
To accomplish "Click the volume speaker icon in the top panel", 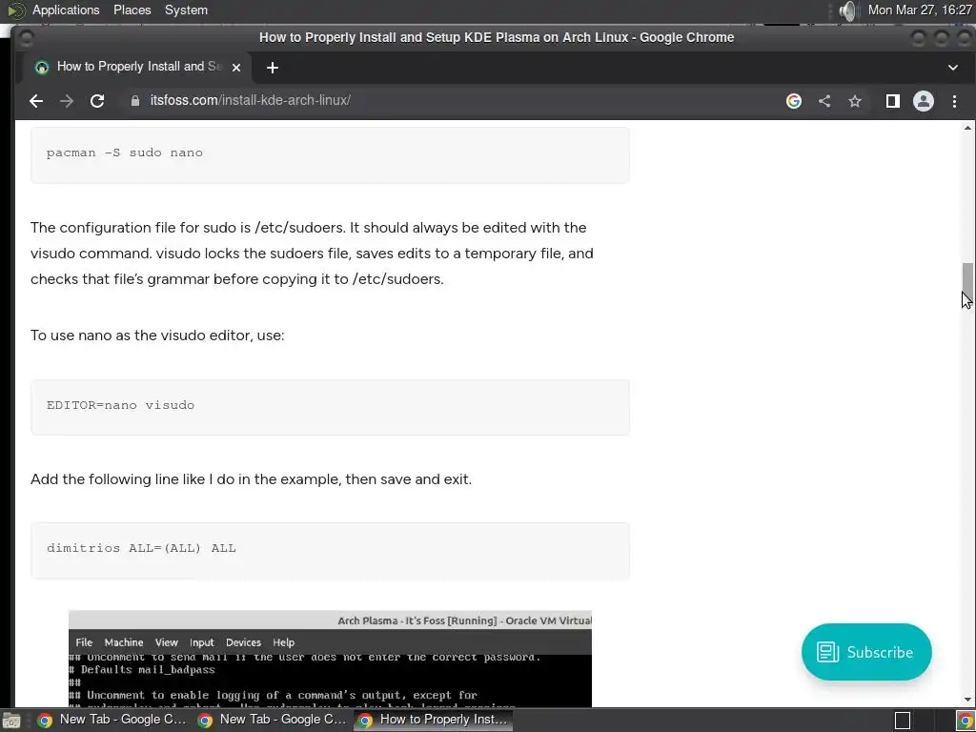I will point(847,10).
